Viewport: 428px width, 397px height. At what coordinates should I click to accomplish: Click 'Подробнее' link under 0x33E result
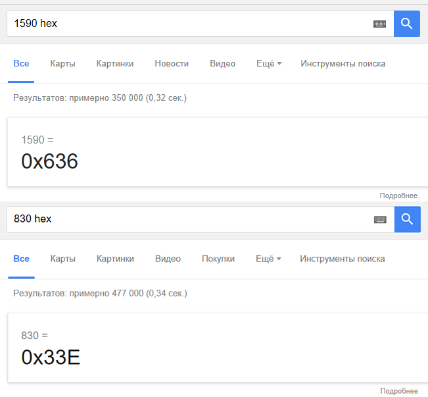[x=398, y=391]
